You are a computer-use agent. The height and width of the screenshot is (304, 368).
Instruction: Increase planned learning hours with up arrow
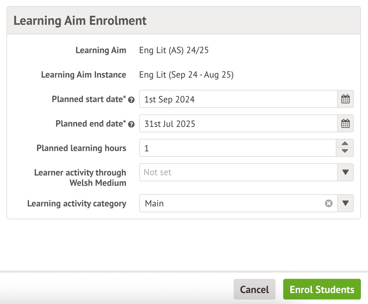click(345, 144)
